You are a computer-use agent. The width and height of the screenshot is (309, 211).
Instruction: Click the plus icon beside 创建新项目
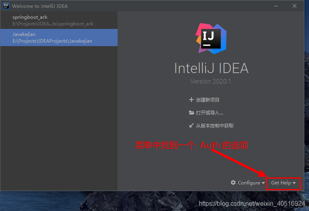pyautogui.click(x=191, y=100)
